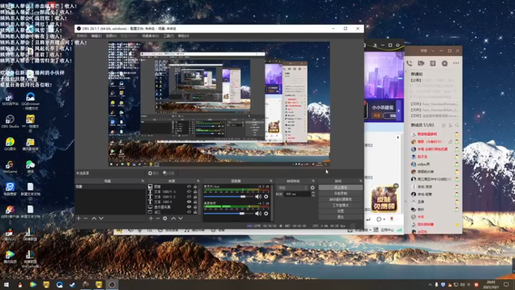Open 视图(V) menu in OBS
The height and width of the screenshot is (290, 515).
(111, 36)
